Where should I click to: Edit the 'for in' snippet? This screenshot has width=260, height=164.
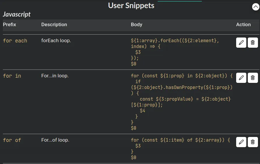[241, 78]
